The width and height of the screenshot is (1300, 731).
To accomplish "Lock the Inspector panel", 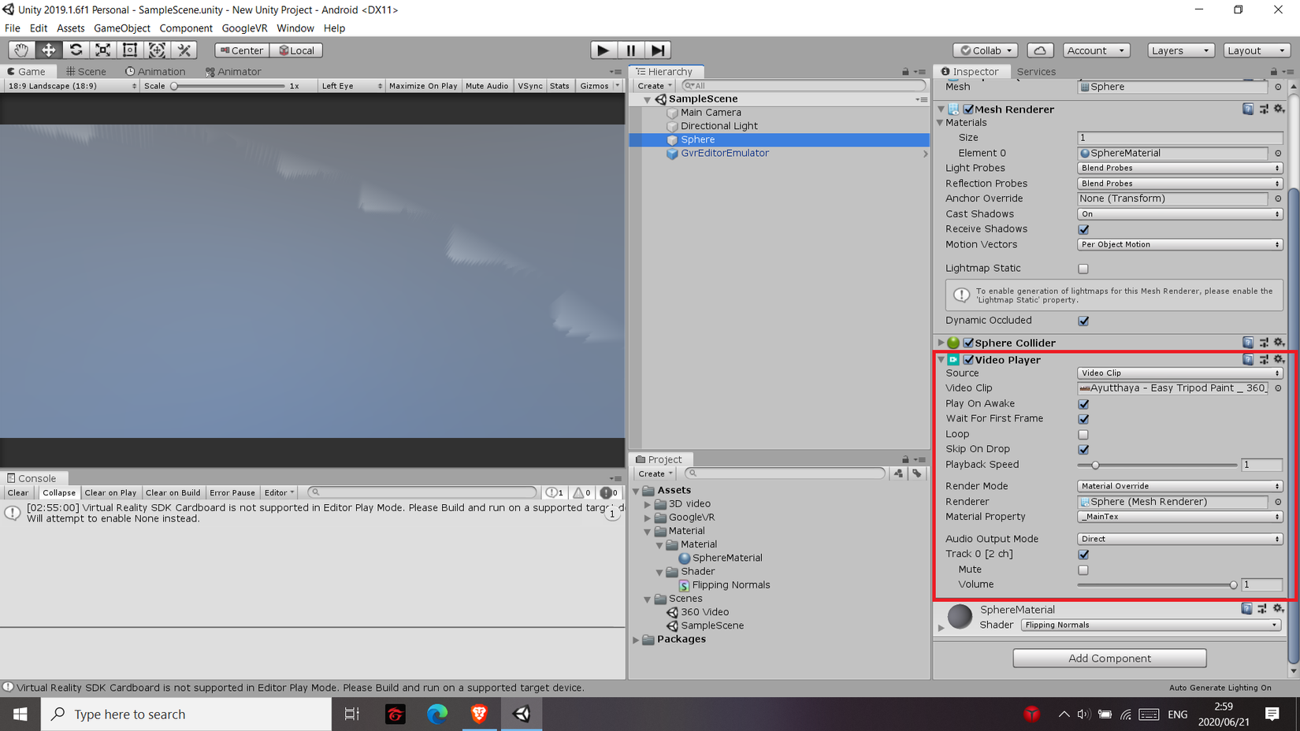I will [1274, 72].
